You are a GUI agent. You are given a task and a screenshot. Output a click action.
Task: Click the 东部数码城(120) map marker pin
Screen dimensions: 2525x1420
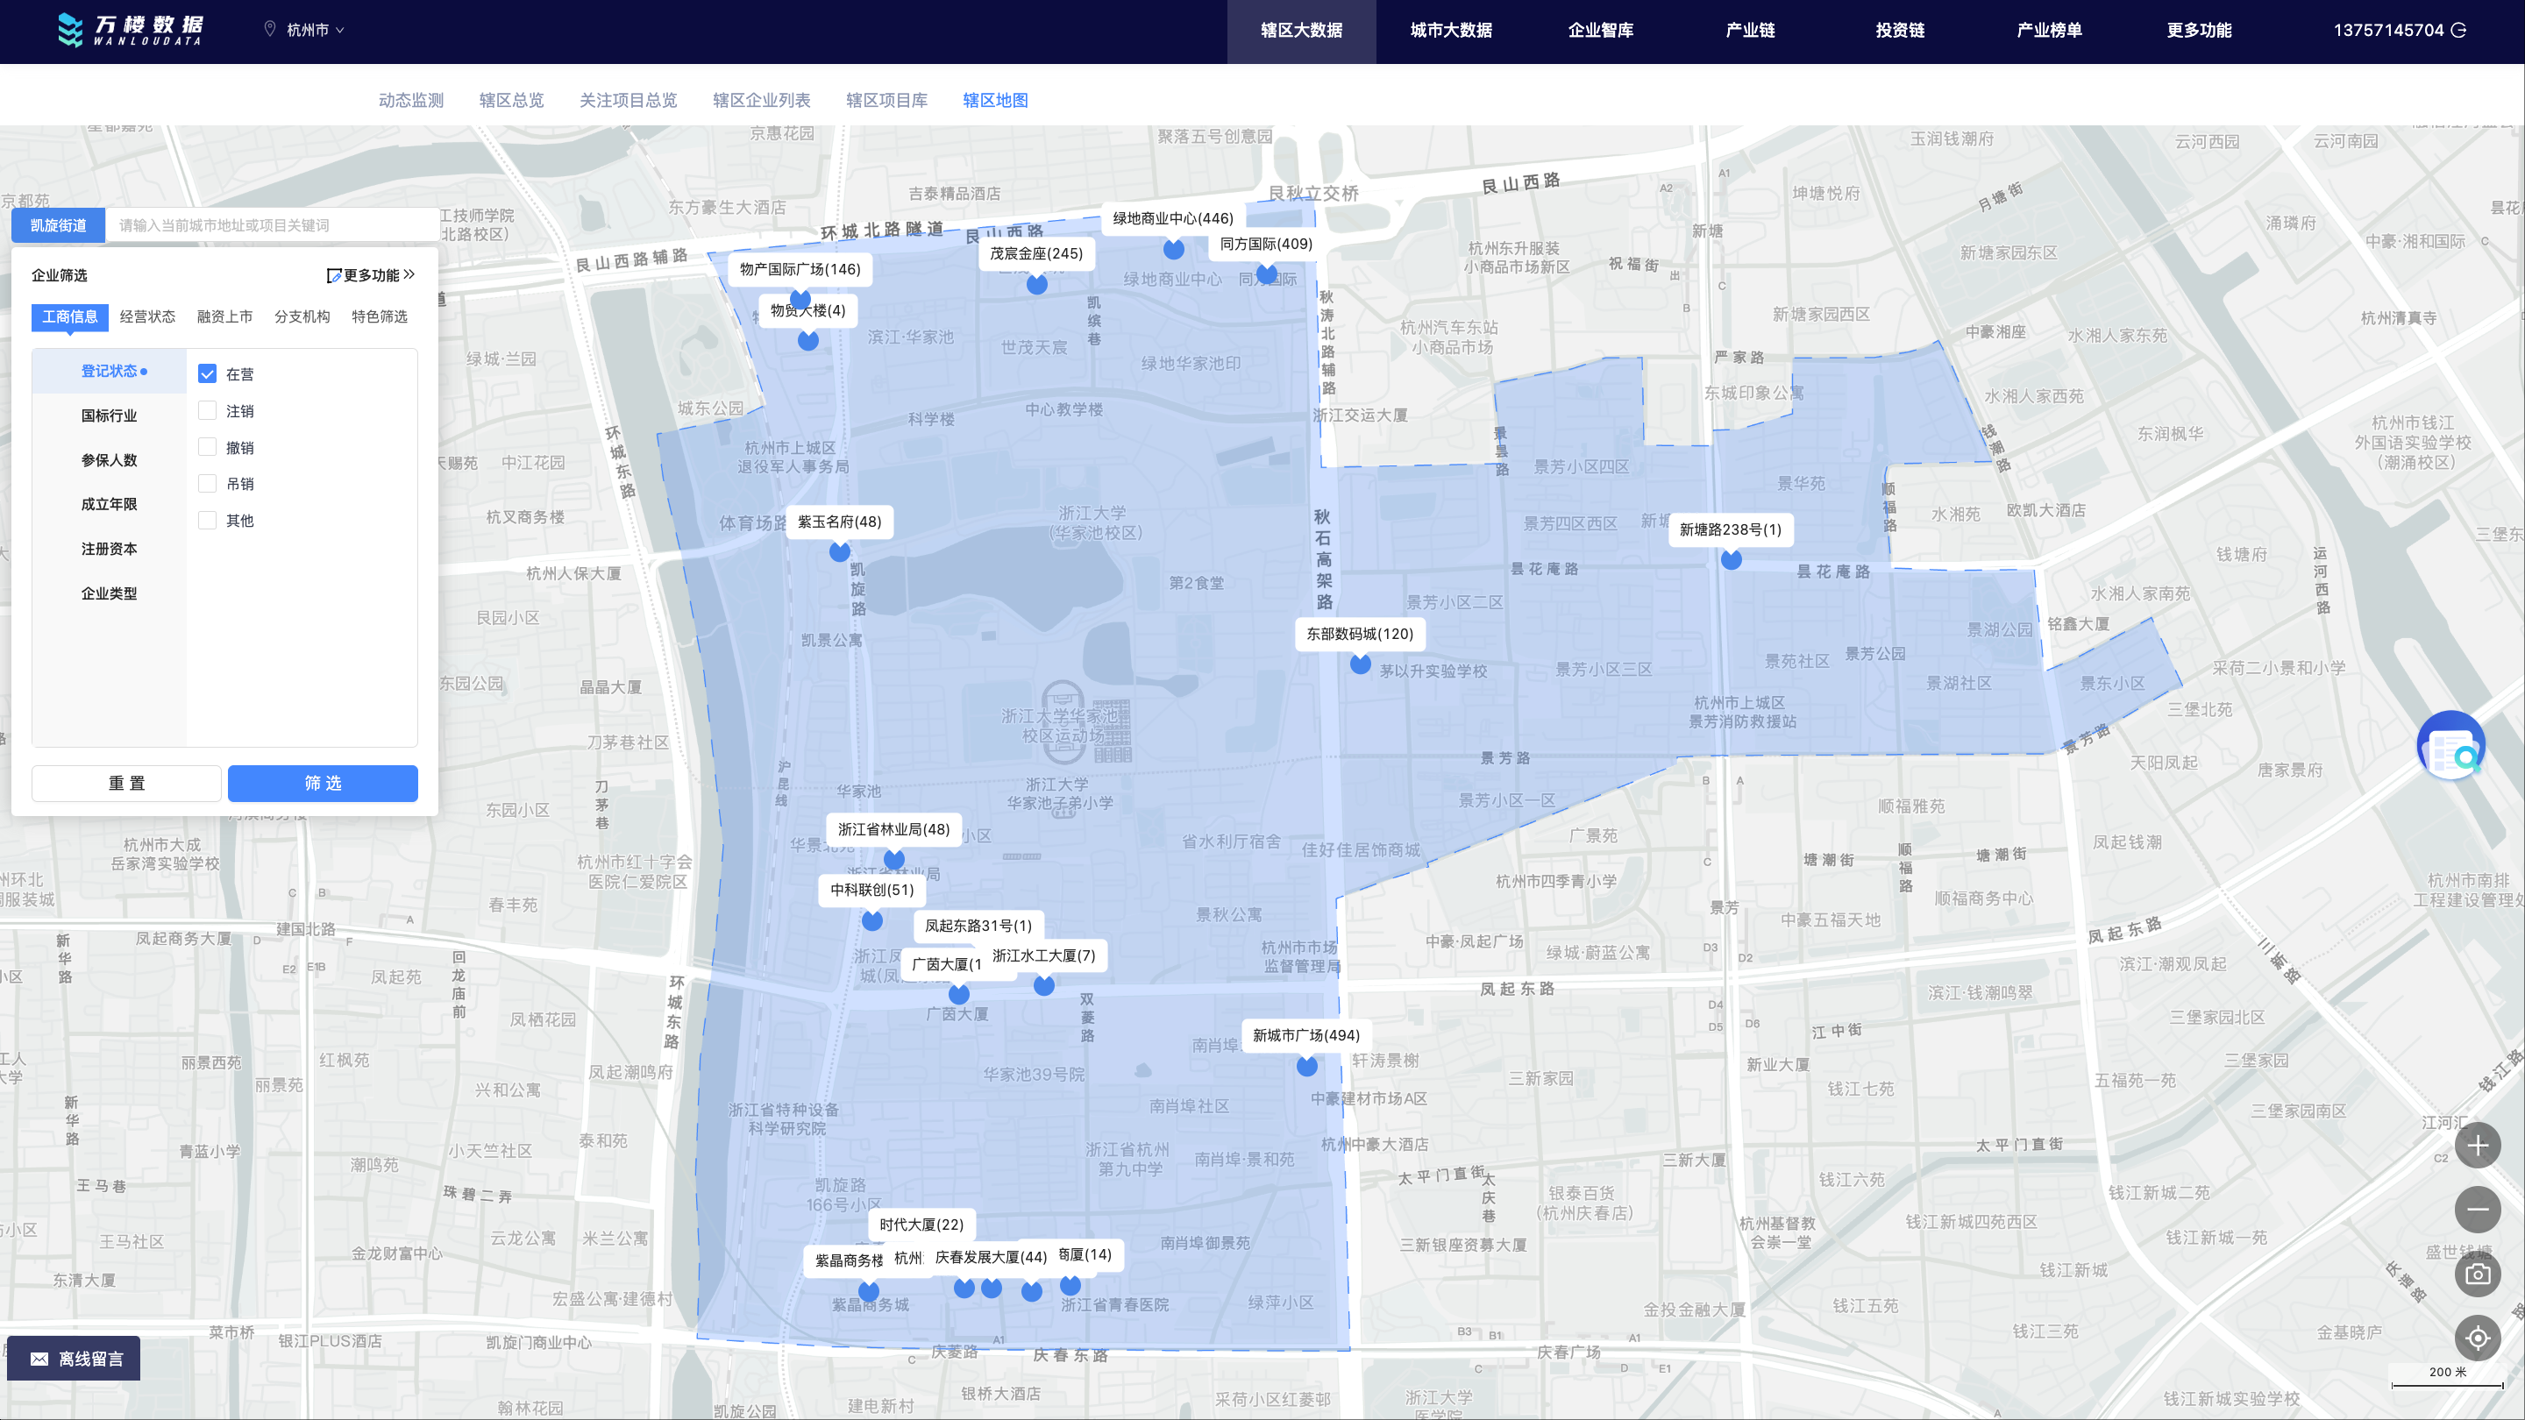tap(1361, 664)
